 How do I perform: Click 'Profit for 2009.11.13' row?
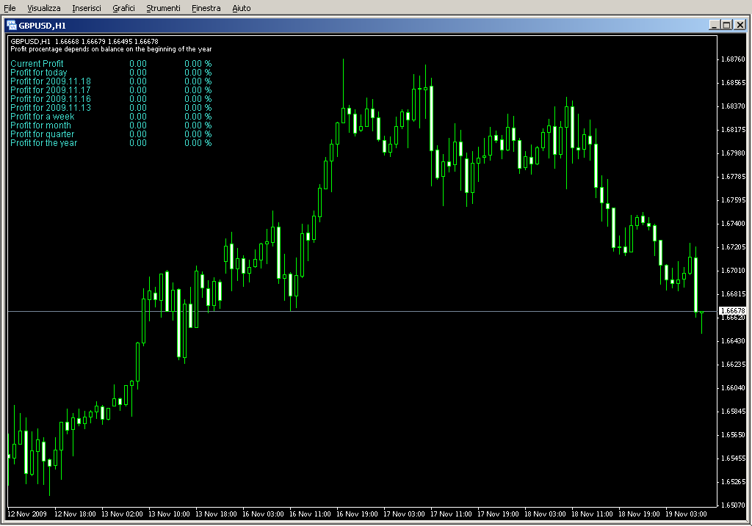pos(111,108)
